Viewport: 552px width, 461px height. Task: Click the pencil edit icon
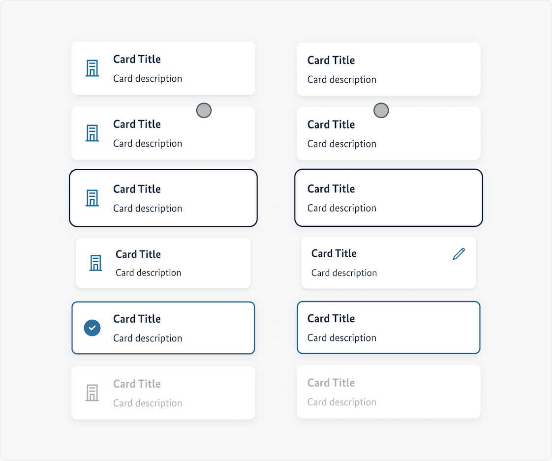pyautogui.click(x=459, y=254)
